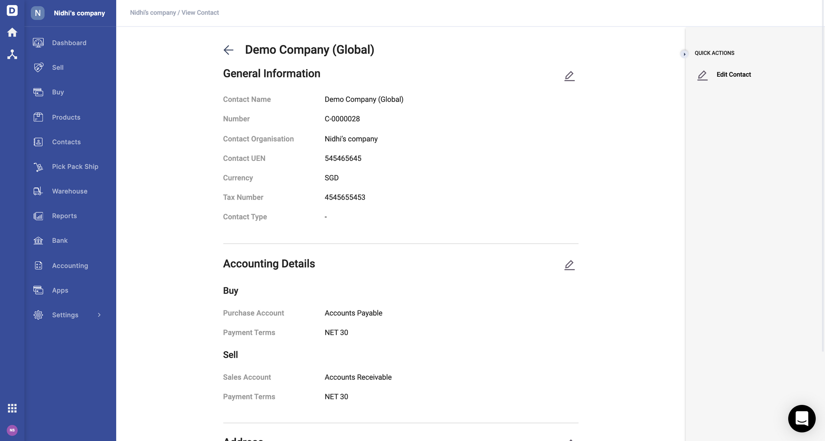Viewport: 825px width, 441px height.
Task: Open the Contacts section
Action: [38, 142]
